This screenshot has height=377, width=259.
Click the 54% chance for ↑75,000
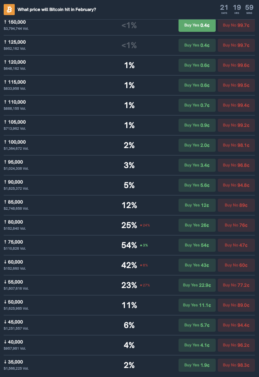(x=129, y=245)
